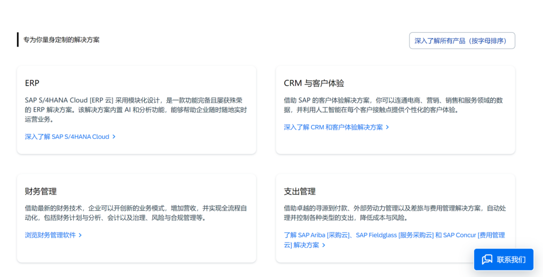543x277 pixels.
Task: Select the 财务管理 card heading
Action: [41, 191]
